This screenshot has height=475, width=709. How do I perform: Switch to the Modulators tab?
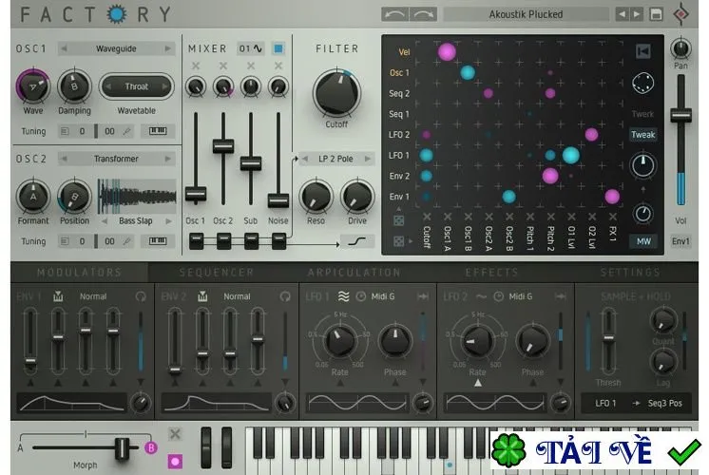pyautogui.click(x=79, y=272)
